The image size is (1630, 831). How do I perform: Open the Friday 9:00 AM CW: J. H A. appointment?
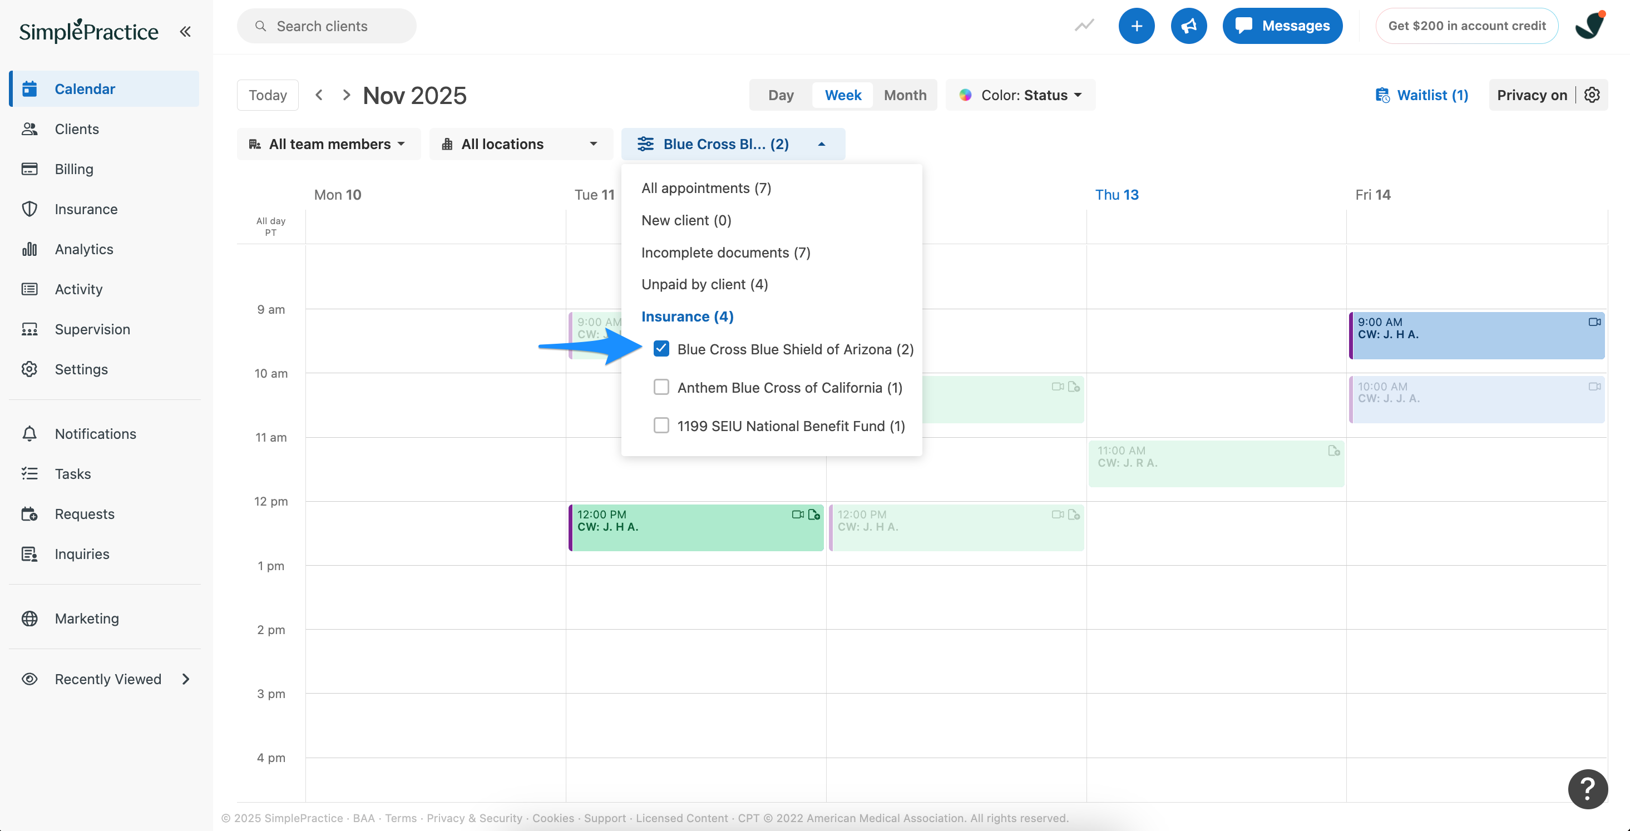[1476, 335]
